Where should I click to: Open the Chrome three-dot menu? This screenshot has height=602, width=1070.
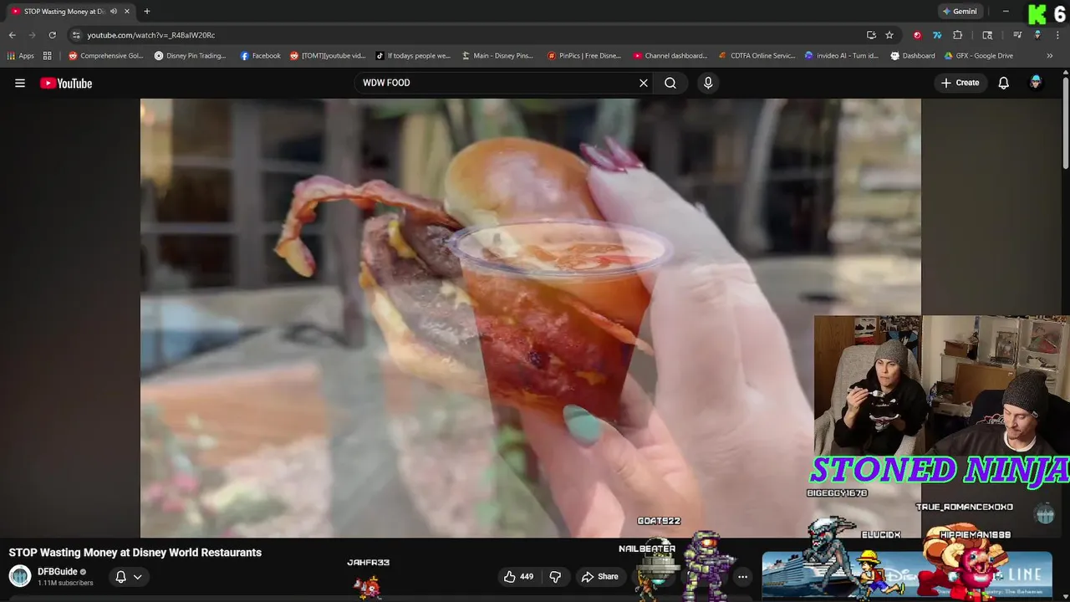1058,35
